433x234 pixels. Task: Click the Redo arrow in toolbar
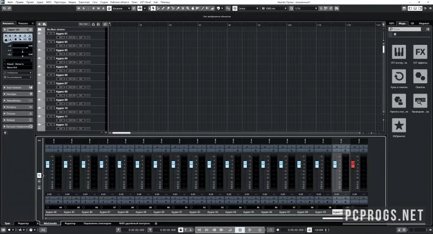[9, 8]
